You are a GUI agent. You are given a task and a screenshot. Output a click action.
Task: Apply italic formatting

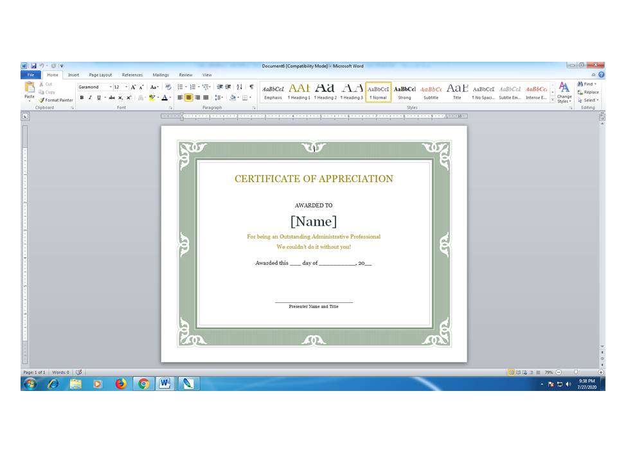(x=89, y=97)
